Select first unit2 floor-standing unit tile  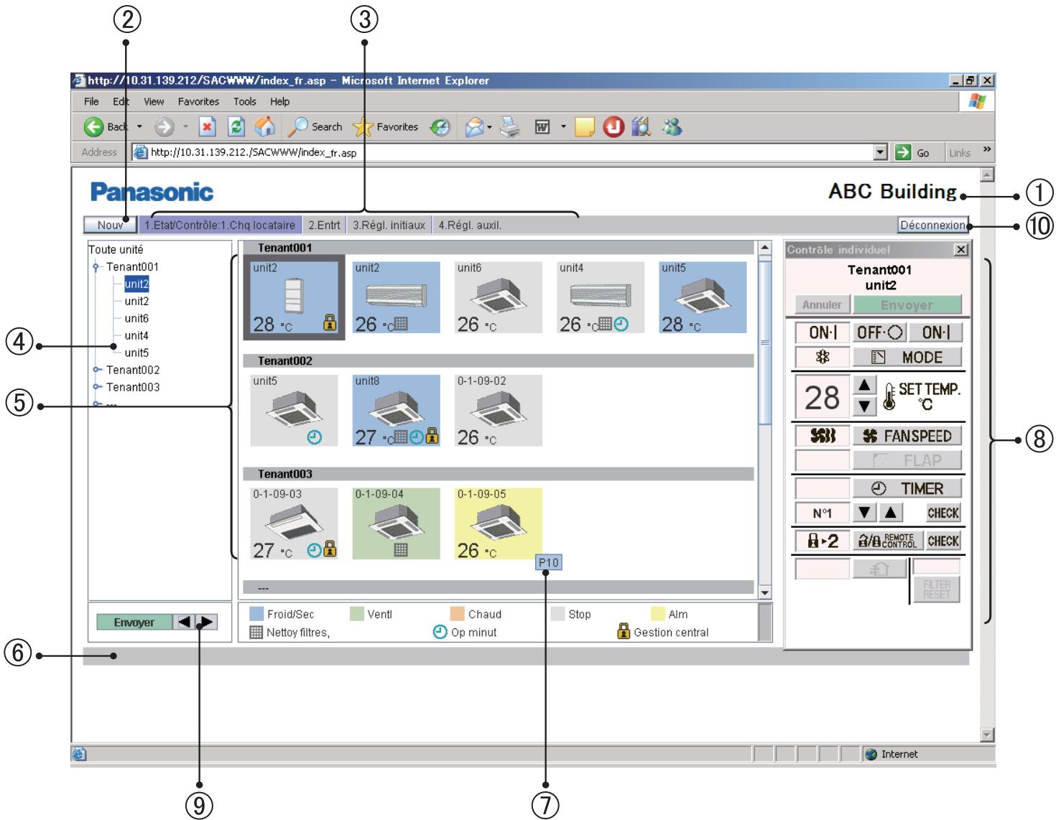coord(294,297)
